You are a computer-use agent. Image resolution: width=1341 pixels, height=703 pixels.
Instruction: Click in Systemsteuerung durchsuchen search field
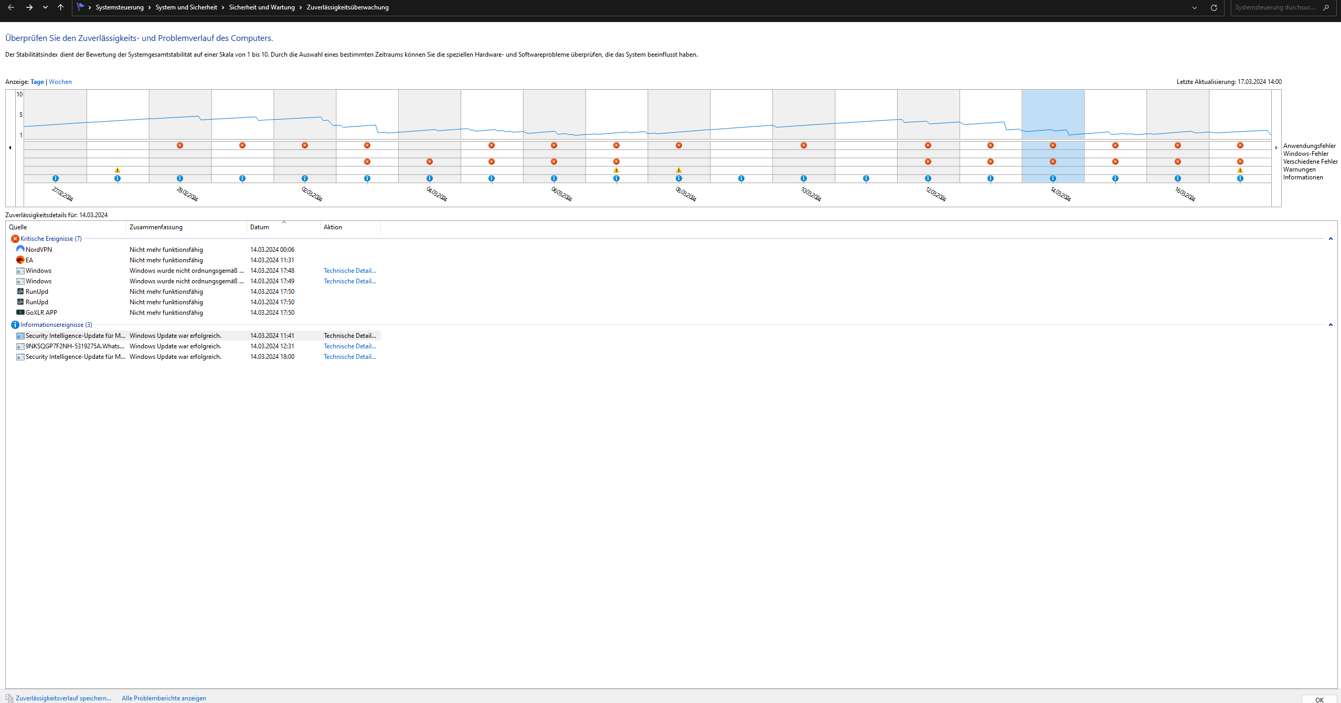coord(1275,7)
